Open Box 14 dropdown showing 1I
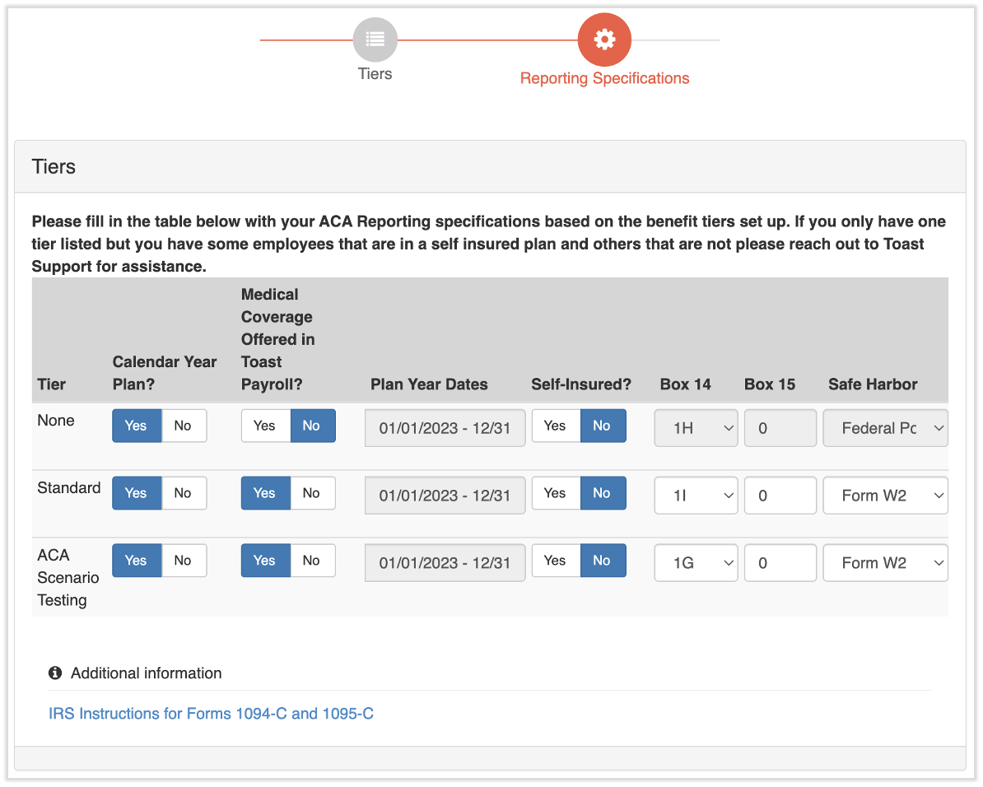This screenshot has height=787, width=983. 696,496
